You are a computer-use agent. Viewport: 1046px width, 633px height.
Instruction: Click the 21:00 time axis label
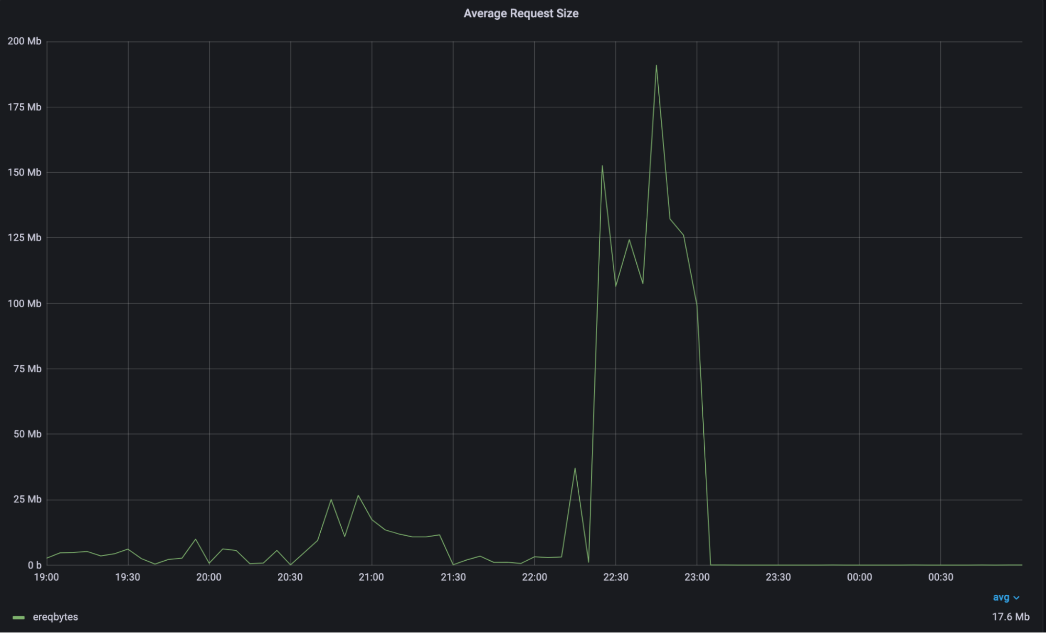(x=372, y=578)
